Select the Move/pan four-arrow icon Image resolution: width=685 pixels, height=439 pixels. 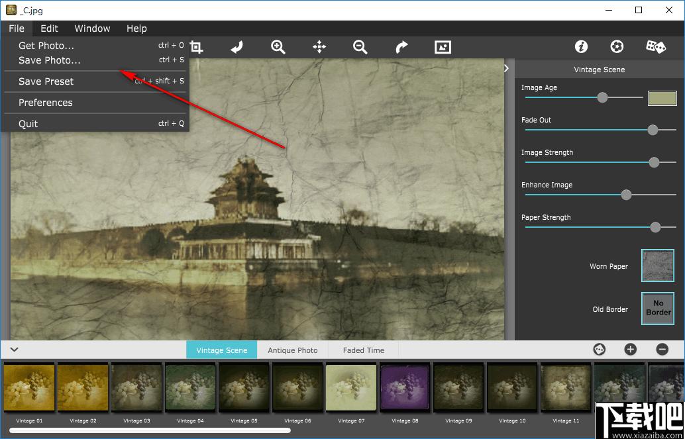tap(319, 47)
